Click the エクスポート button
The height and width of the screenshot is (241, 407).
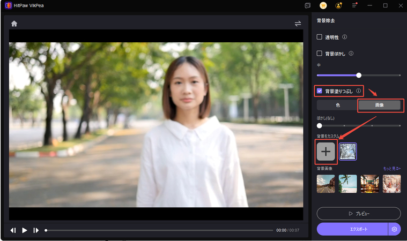point(352,229)
